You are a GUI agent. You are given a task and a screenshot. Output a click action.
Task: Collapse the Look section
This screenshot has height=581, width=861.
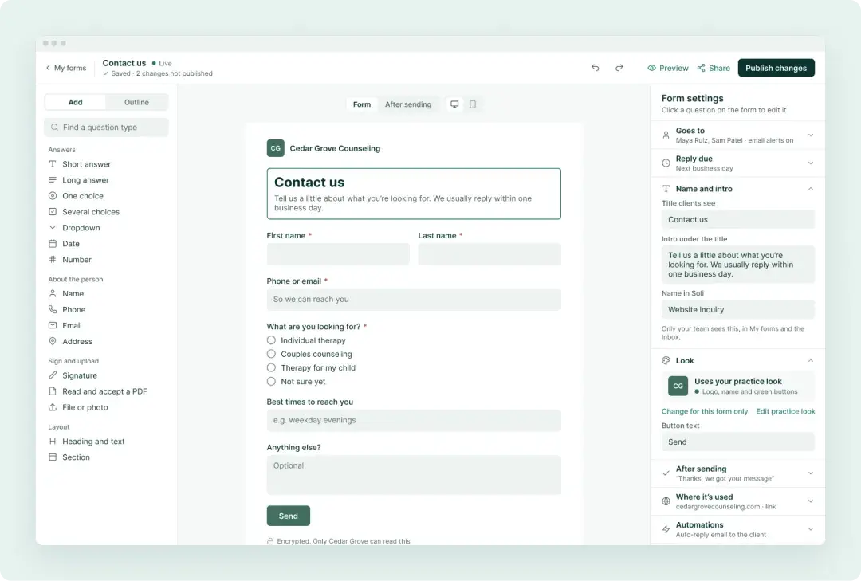(x=737, y=361)
